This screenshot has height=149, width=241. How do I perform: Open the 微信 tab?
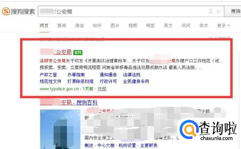(79, 26)
